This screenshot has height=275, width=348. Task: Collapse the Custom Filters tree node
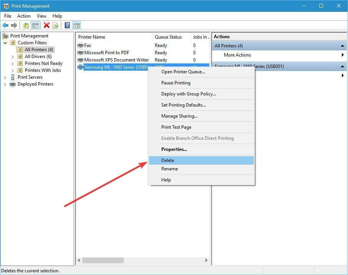tap(5, 43)
